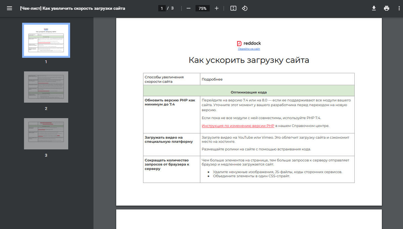
Task: Click the fit to page icon
Action: (233, 8)
